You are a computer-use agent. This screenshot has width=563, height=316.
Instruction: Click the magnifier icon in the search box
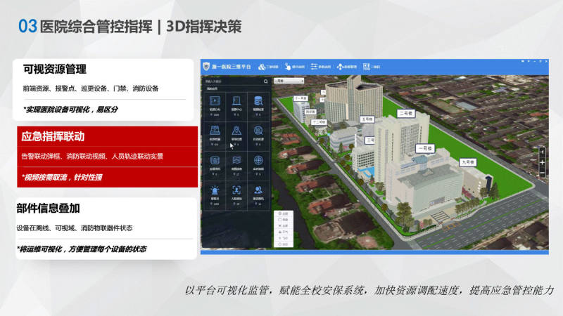point(266,81)
